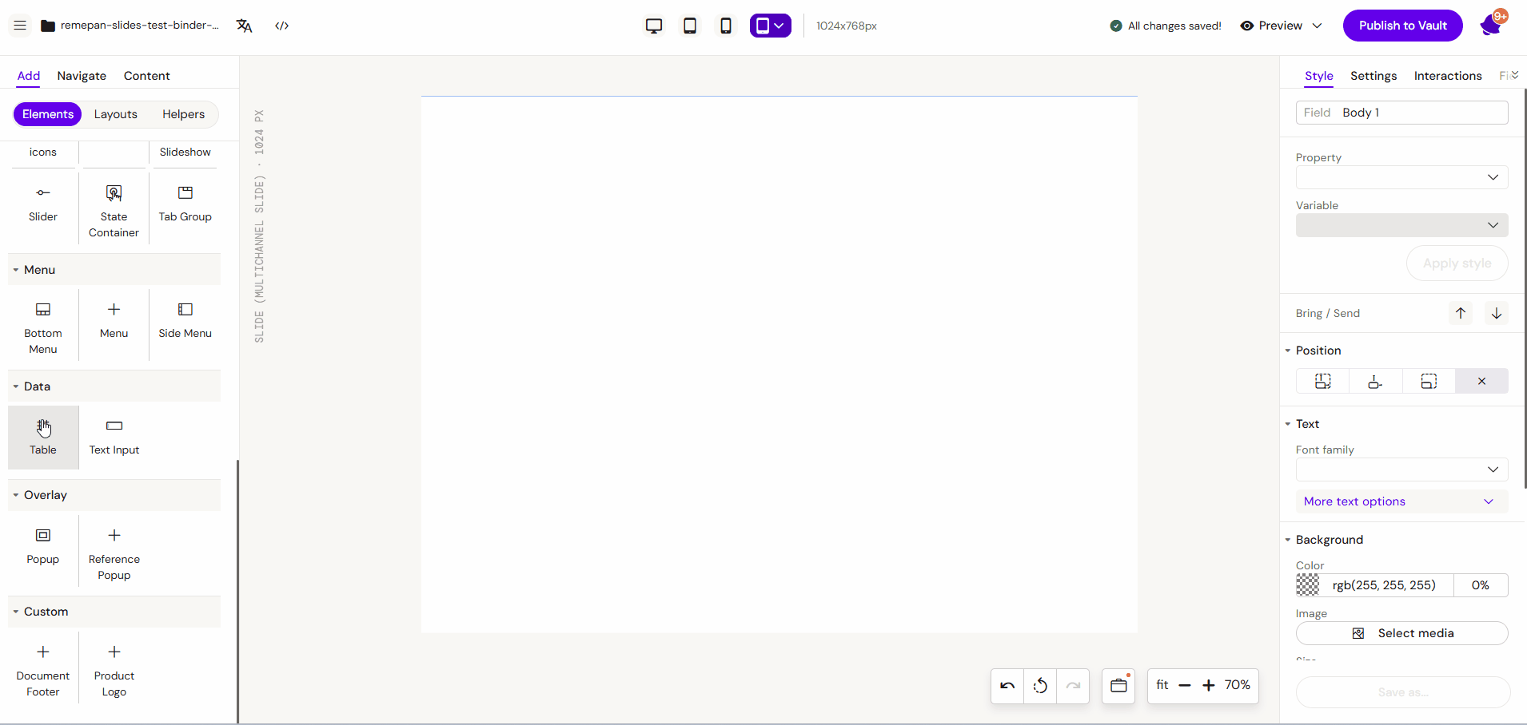Open the Preview options dropdown arrow

[x=1317, y=26]
